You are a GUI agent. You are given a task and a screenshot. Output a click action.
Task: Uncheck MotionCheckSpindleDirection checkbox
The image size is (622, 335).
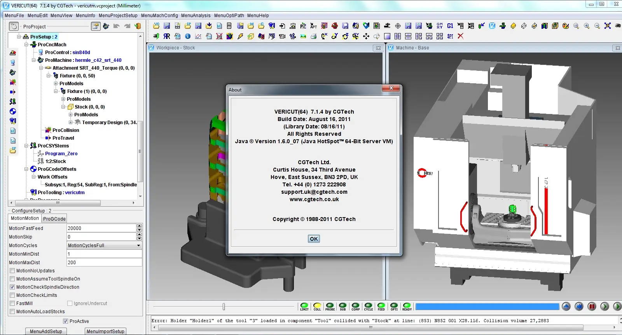[12, 287]
